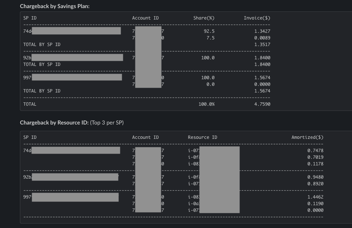Select amortized value 0.1190
Image resolution: width=352 pixels, height=228 pixels.
click(315, 204)
